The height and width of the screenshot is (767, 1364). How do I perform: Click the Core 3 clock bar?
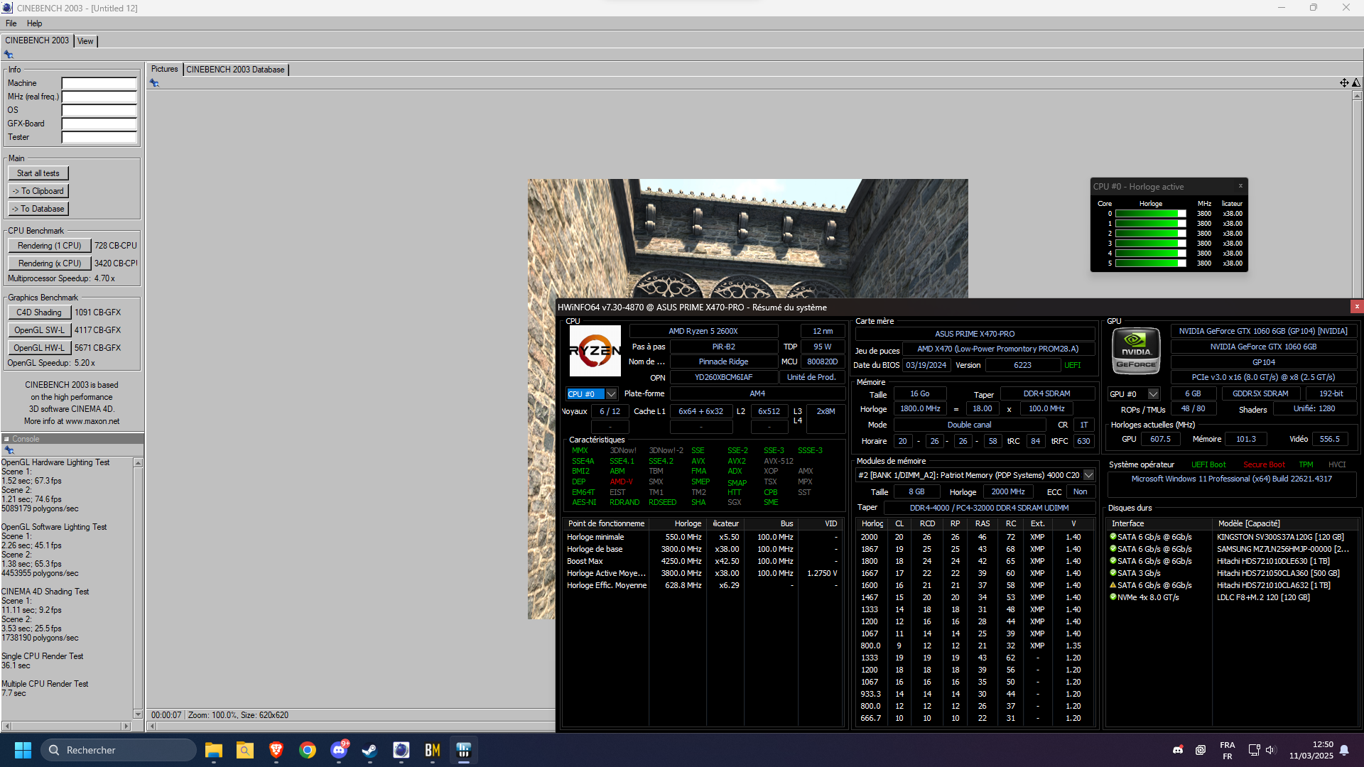(x=1150, y=244)
